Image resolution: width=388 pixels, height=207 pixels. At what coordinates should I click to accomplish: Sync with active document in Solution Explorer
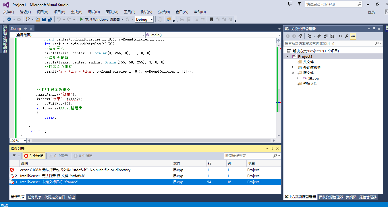319,36
